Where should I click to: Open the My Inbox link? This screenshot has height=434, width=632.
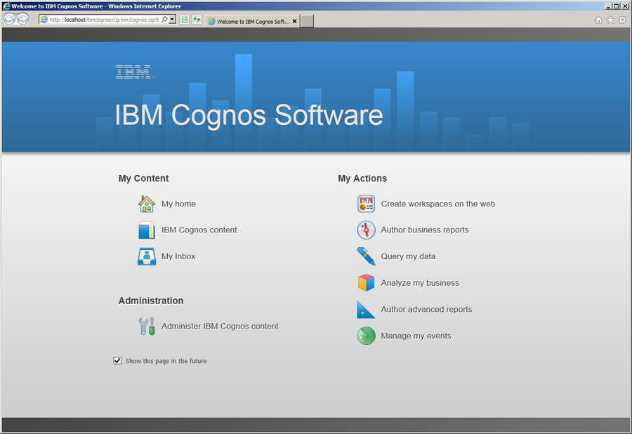pos(178,257)
